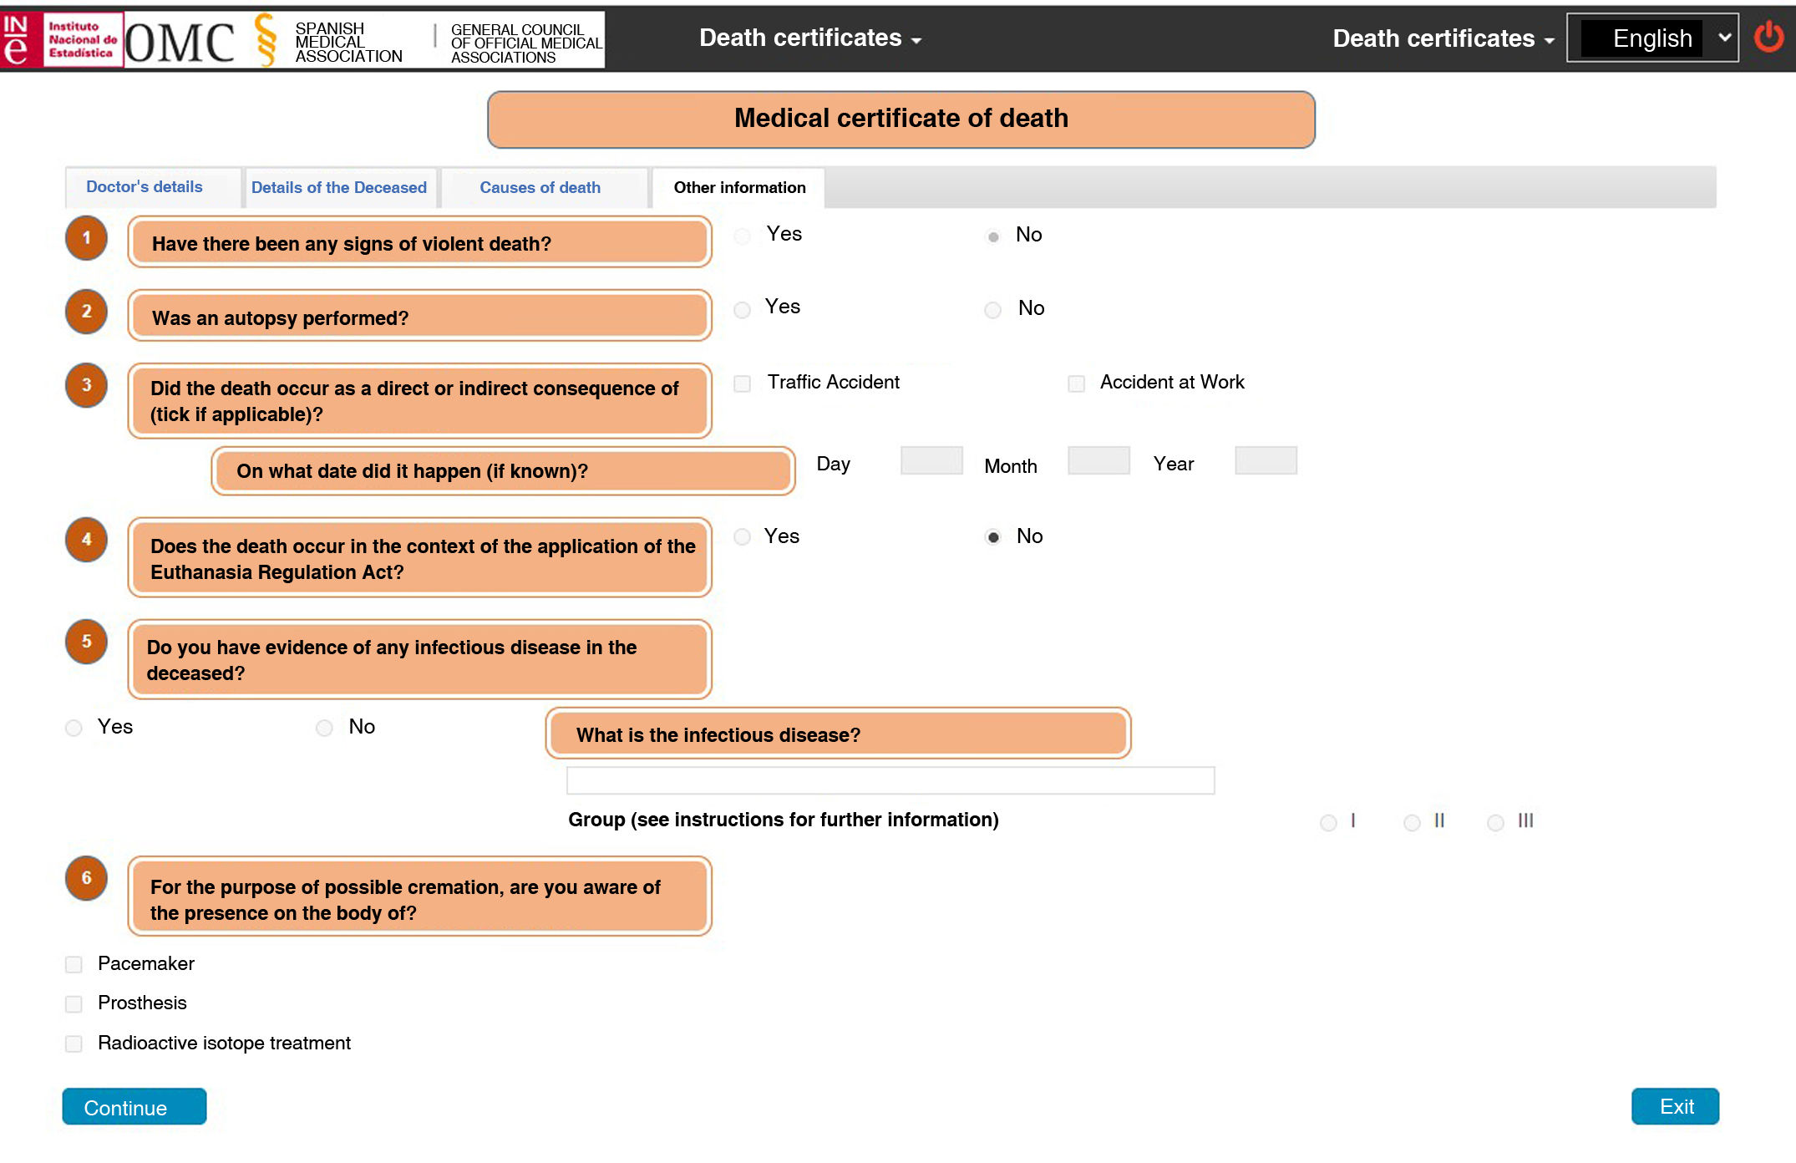Click the numbered circle icon 3

86,385
